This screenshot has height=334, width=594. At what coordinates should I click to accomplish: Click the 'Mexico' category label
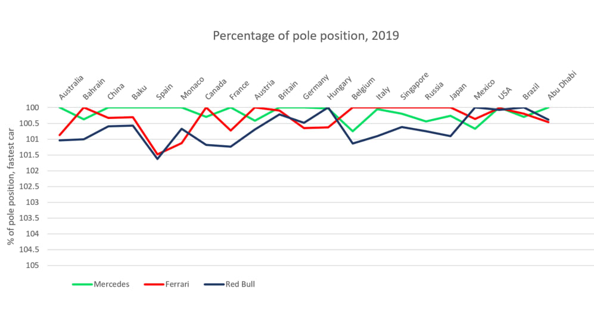click(484, 89)
